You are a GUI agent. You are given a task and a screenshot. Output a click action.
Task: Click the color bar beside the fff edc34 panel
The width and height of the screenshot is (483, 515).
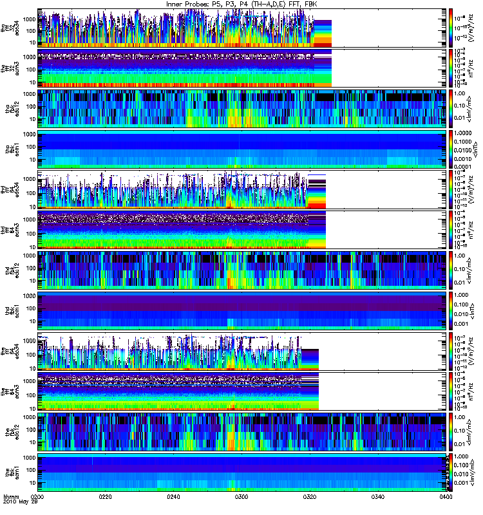(x=451, y=351)
